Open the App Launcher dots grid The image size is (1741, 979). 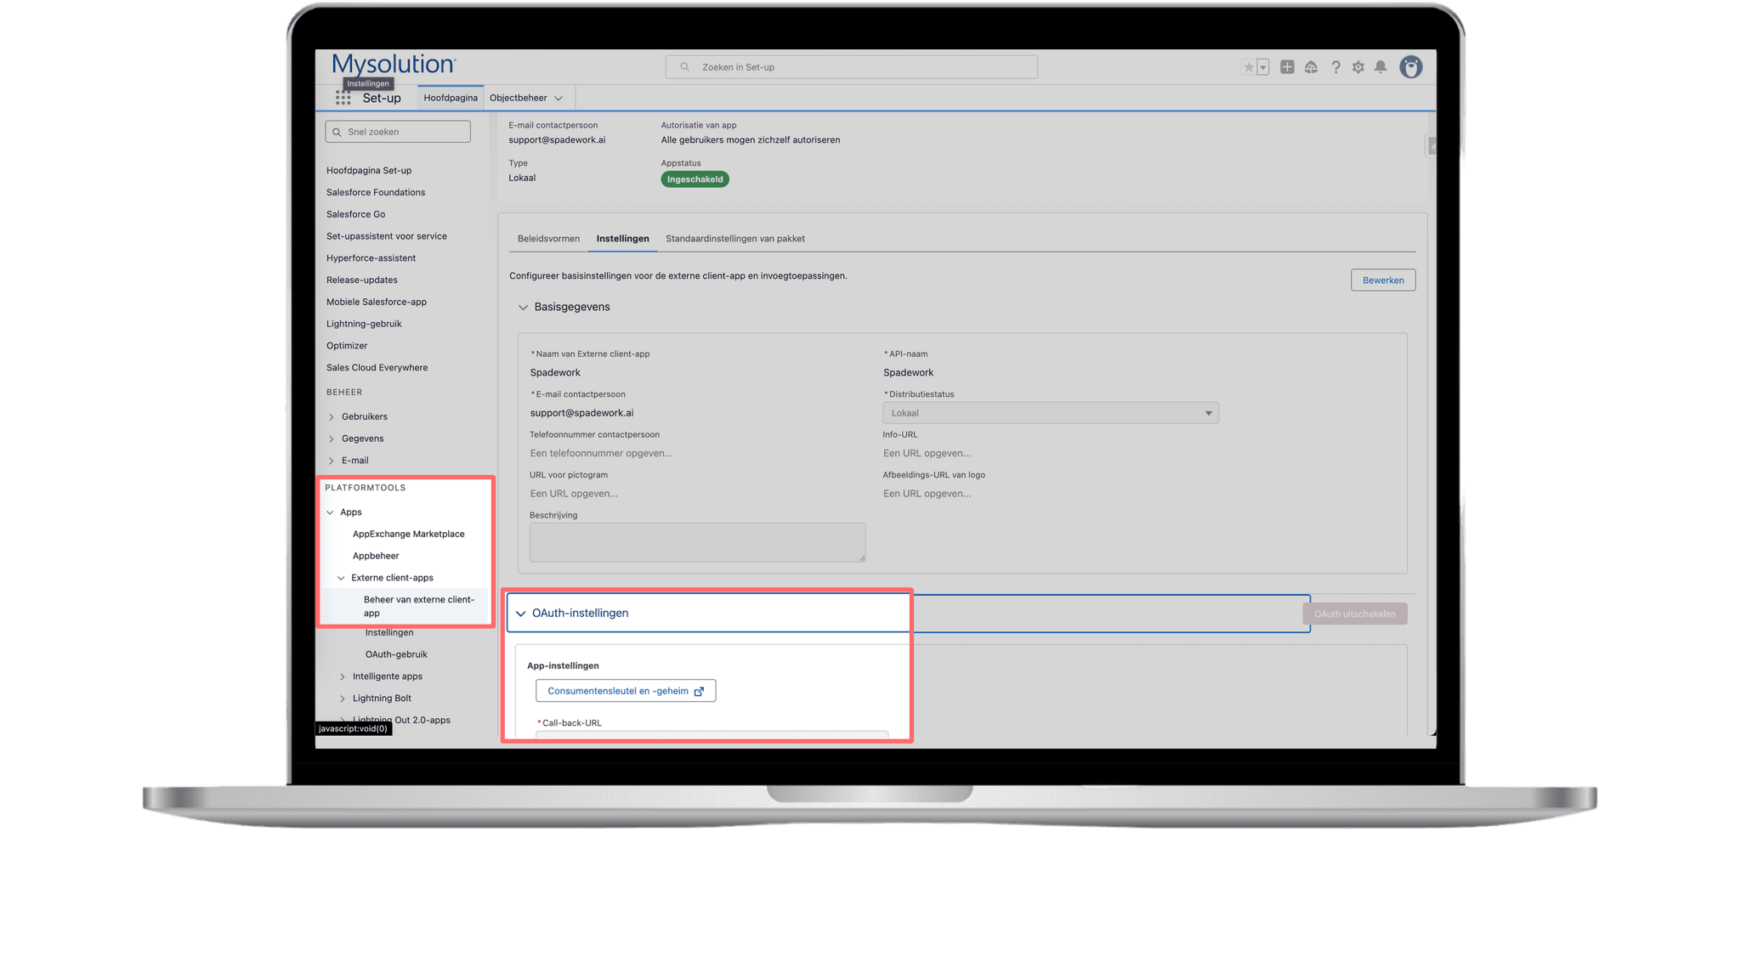click(x=343, y=98)
